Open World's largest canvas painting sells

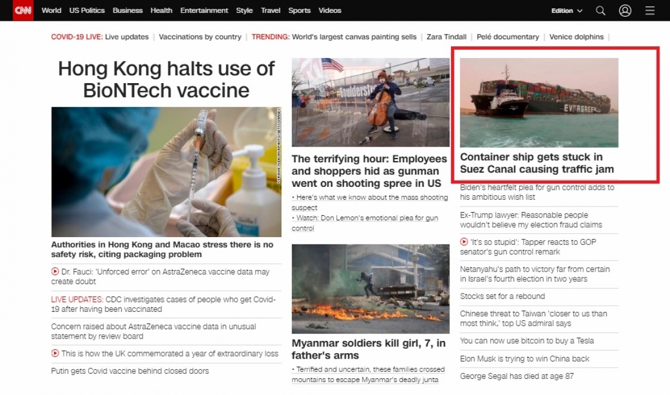pyautogui.click(x=354, y=37)
